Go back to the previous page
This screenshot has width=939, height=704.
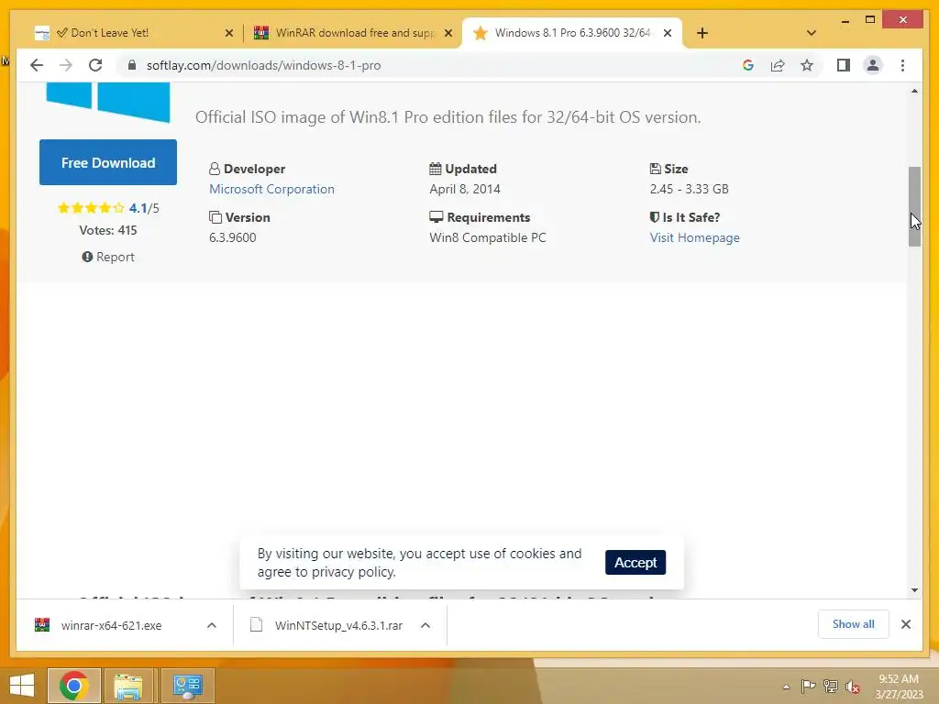pyautogui.click(x=37, y=65)
